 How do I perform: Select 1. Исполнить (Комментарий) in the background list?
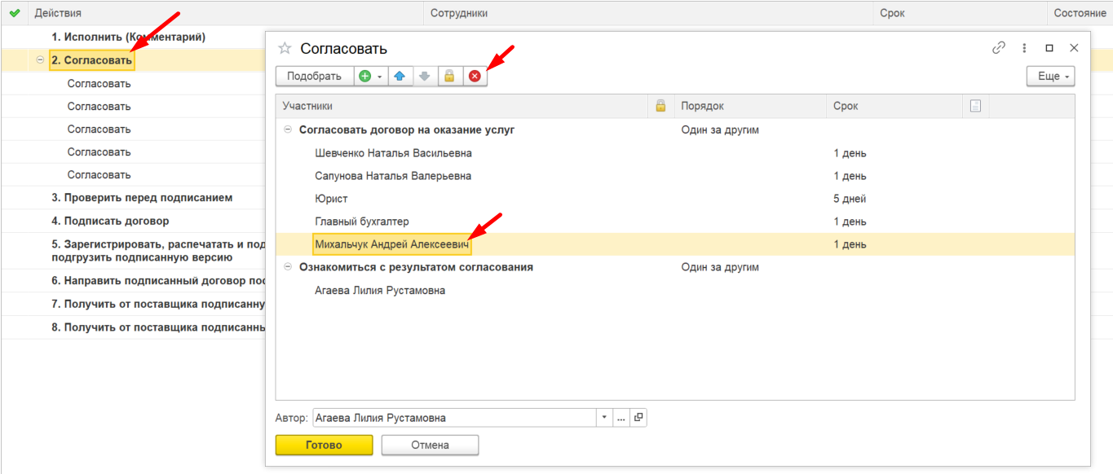pos(129,37)
